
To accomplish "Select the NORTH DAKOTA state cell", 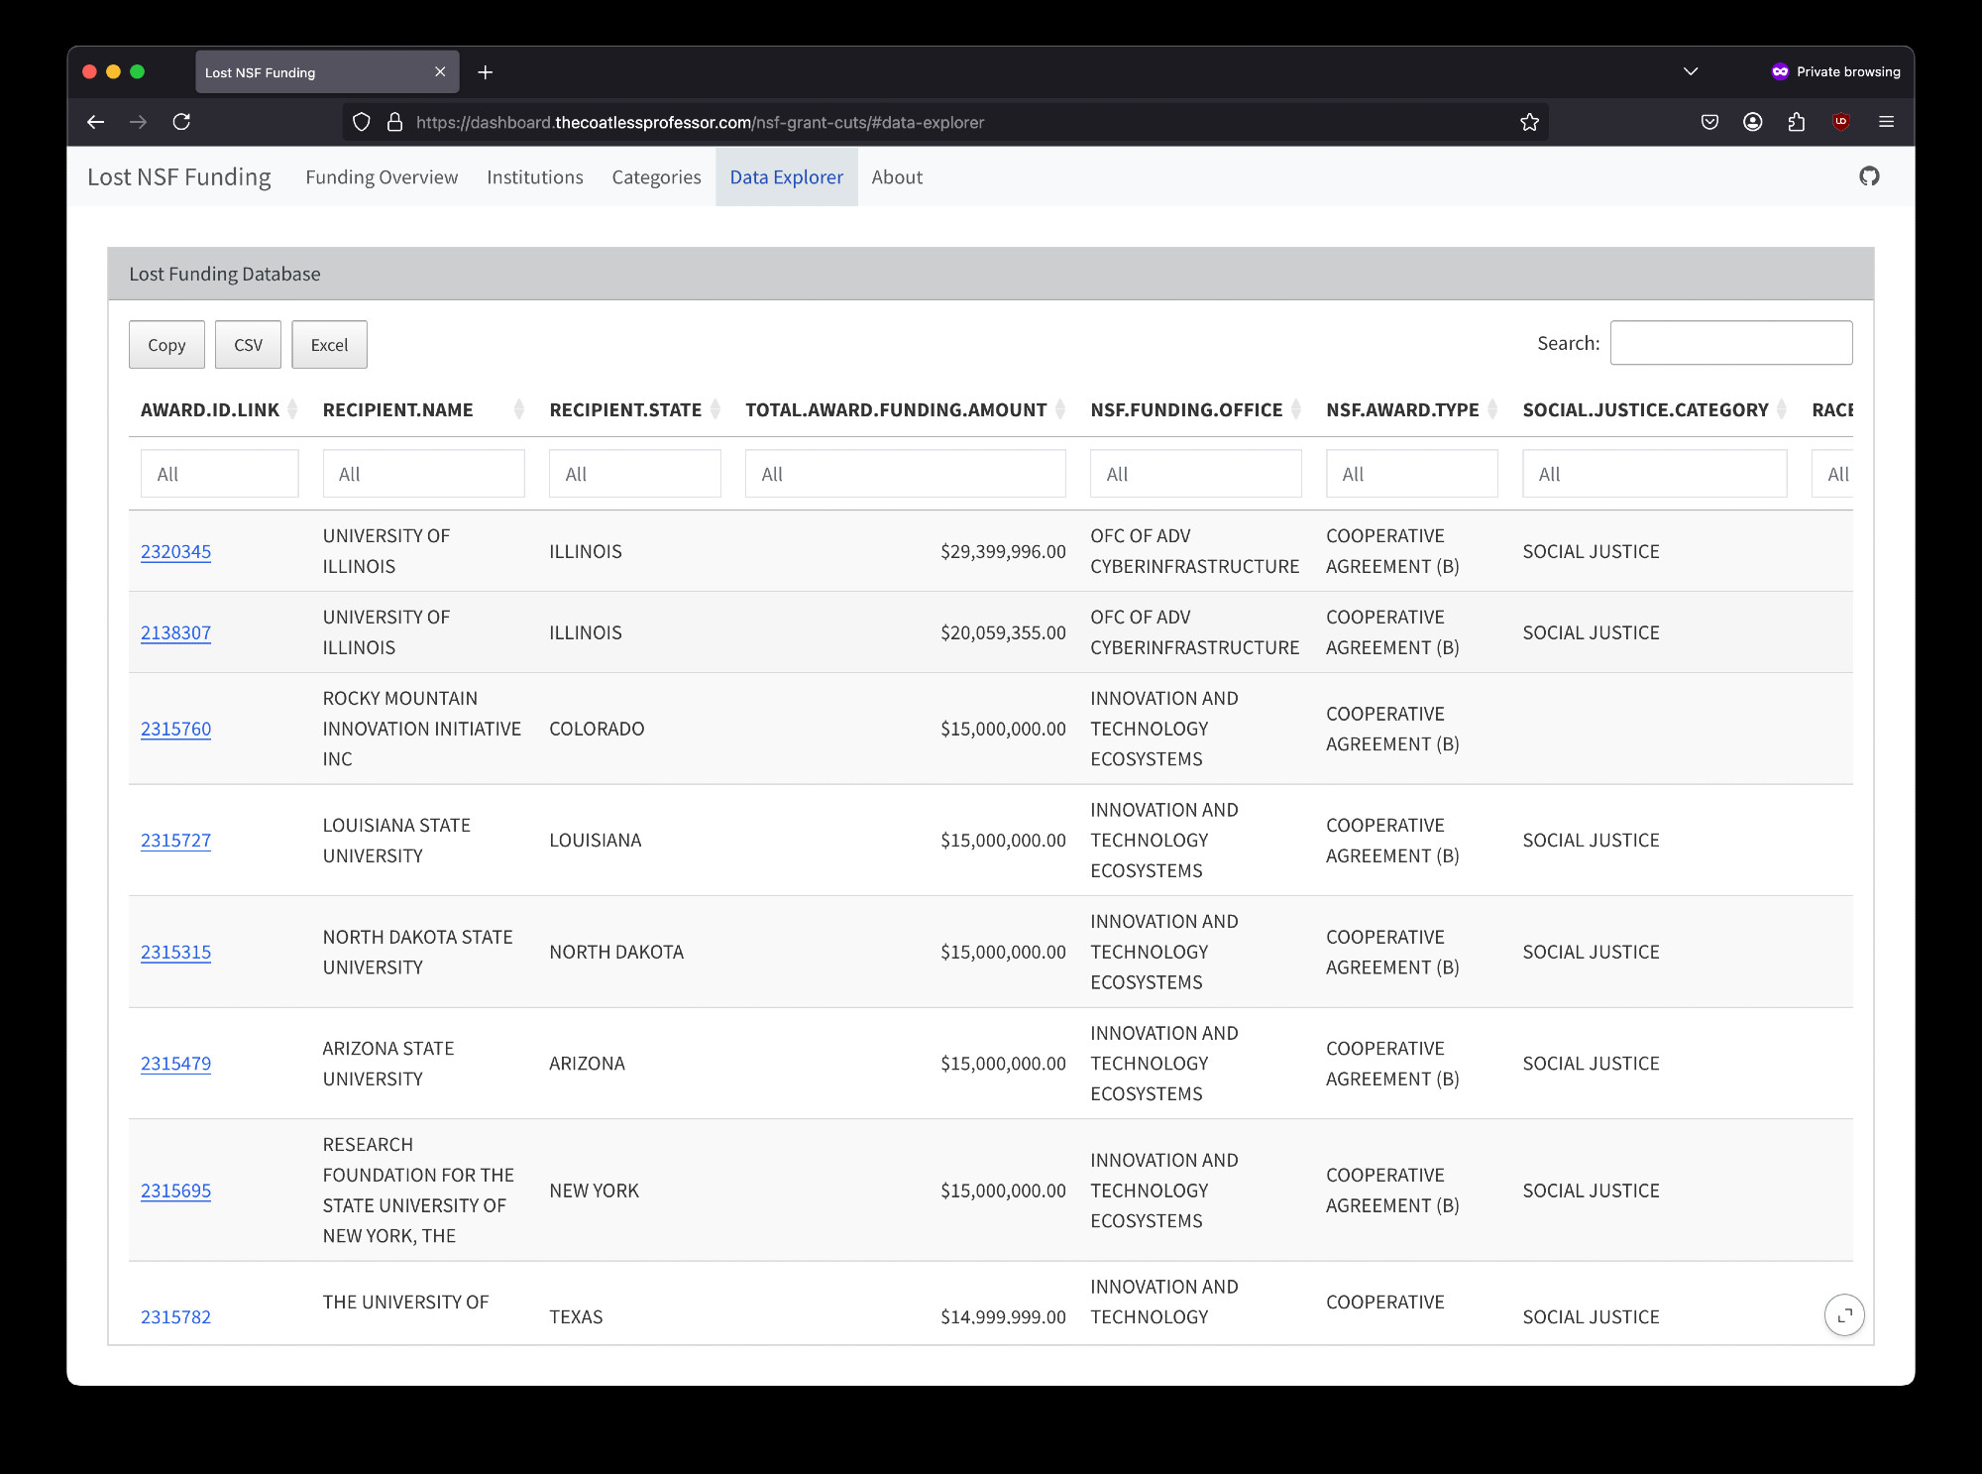I will pyautogui.click(x=616, y=952).
